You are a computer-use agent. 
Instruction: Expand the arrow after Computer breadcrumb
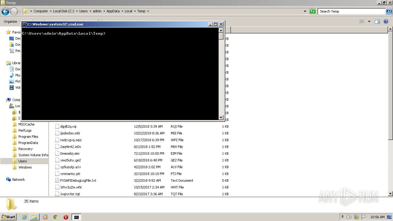point(50,11)
